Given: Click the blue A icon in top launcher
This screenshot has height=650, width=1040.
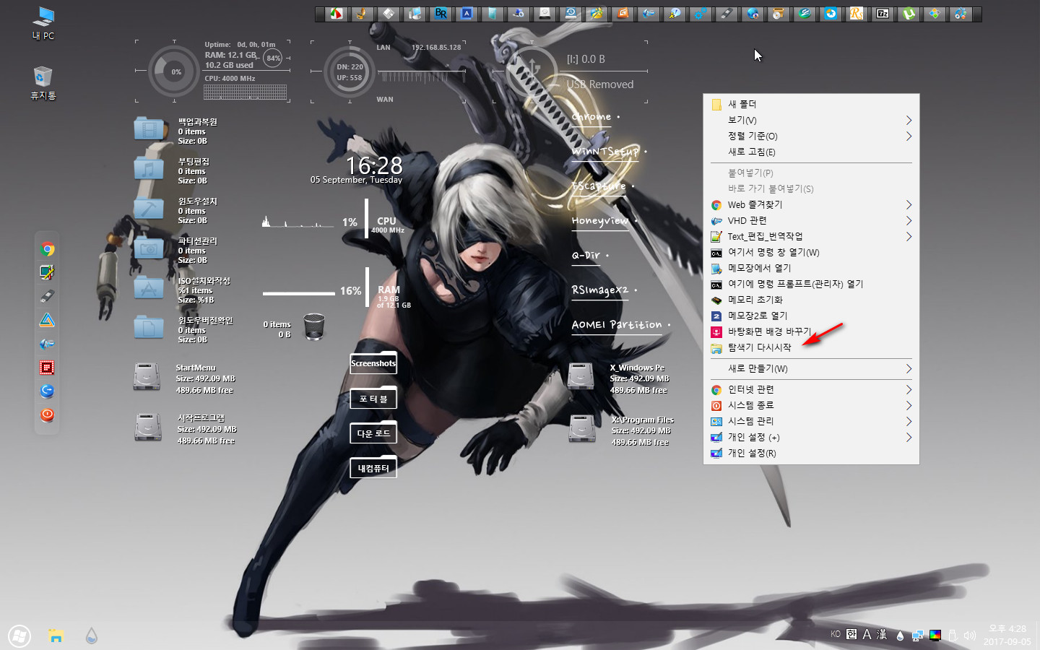Looking at the screenshot, I should (x=467, y=14).
